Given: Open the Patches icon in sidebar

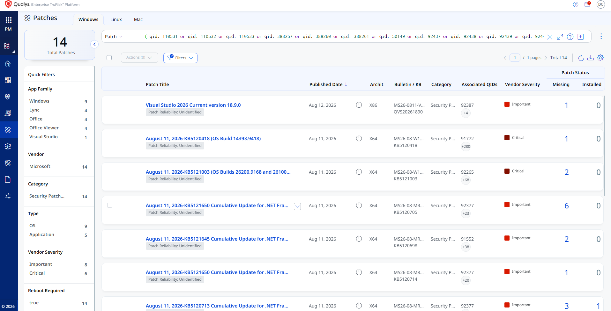Looking at the screenshot, I should coord(8,130).
